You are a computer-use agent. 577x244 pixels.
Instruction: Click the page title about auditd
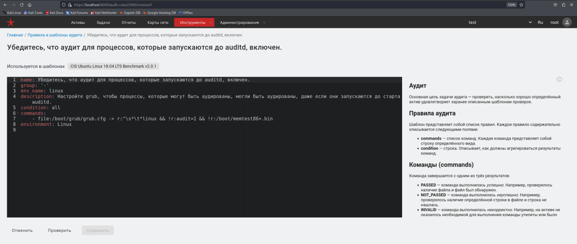tap(144, 48)
